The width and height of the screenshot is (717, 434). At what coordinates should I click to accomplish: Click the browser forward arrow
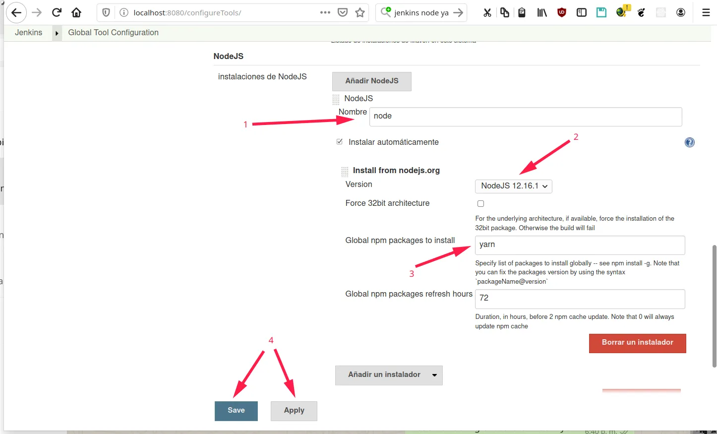tap(37, 13)
